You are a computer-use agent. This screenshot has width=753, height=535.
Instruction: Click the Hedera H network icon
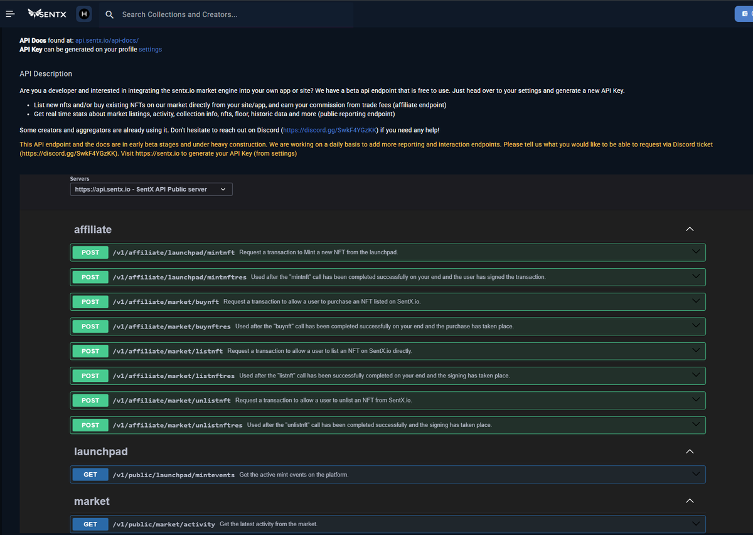coord(83,14)
